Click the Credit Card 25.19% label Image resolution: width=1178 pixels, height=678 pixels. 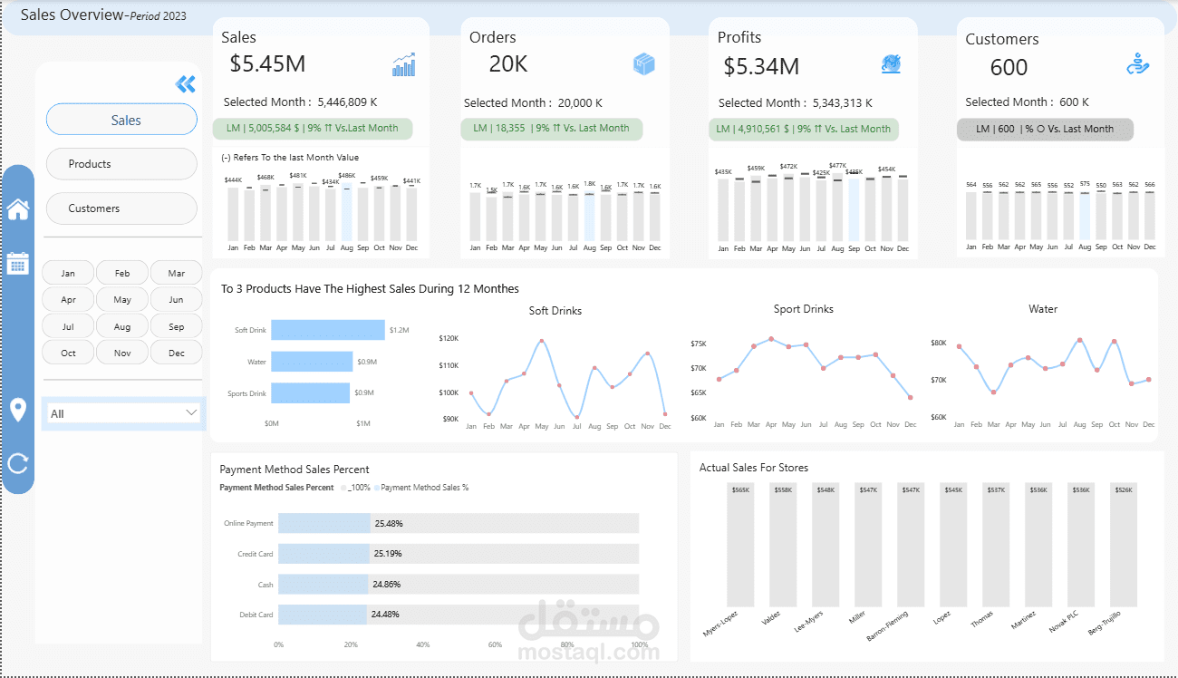(x=388, y=553)
